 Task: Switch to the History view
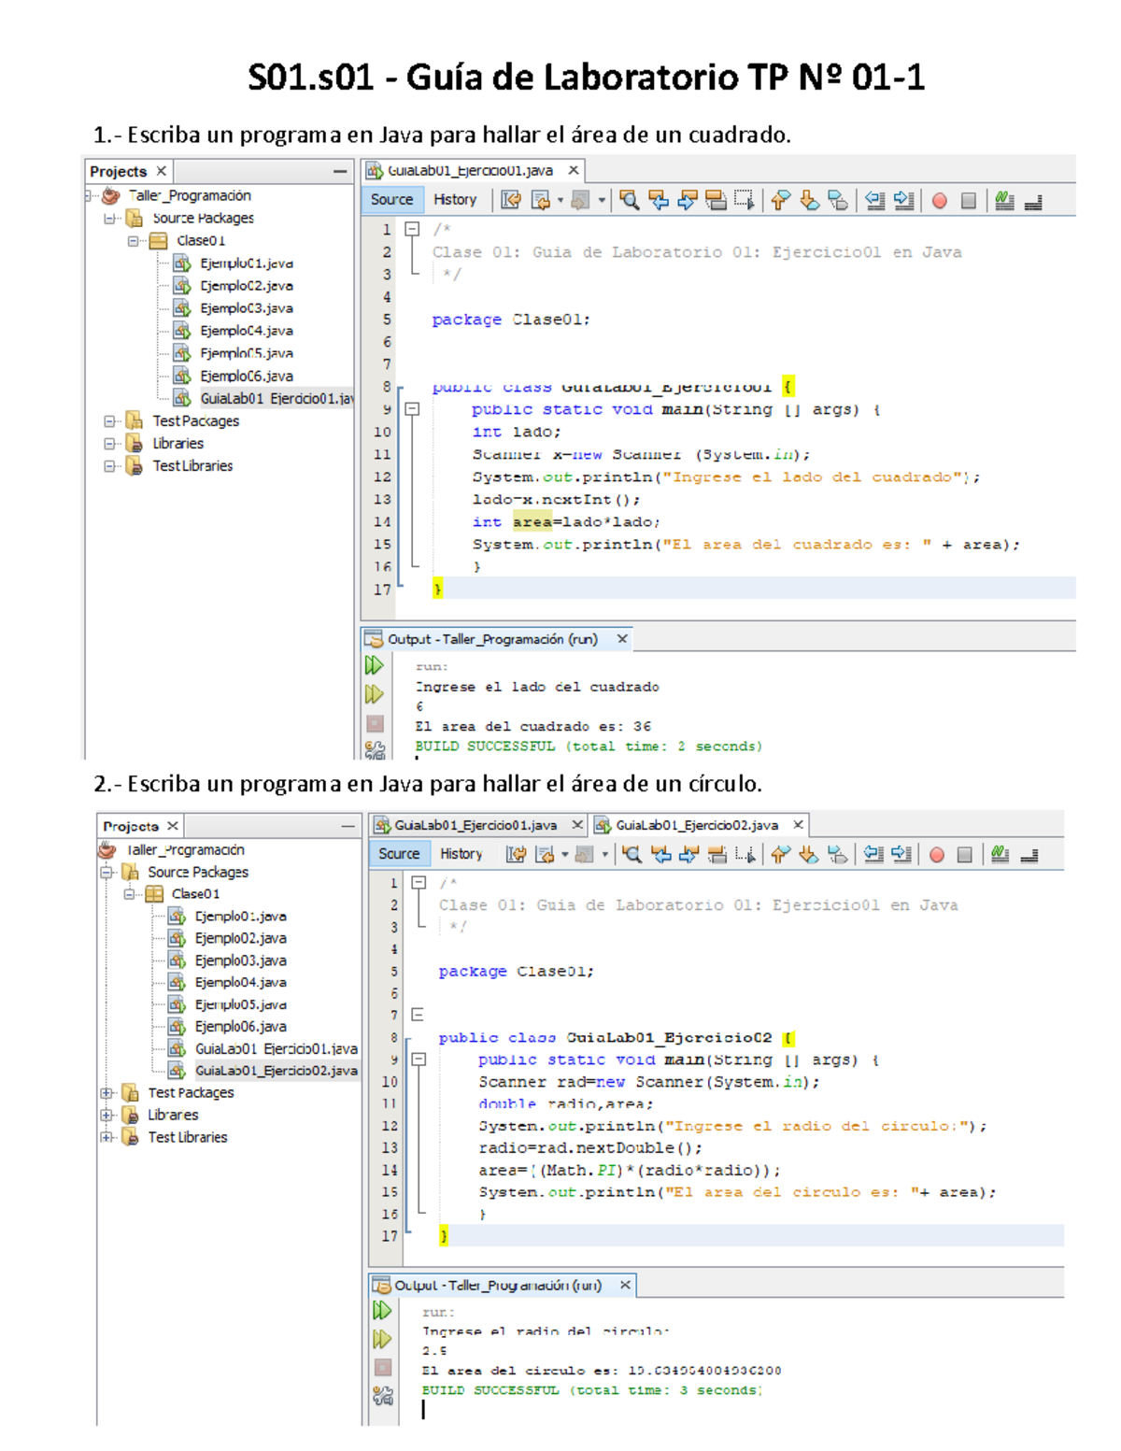[x=457, y=199]
